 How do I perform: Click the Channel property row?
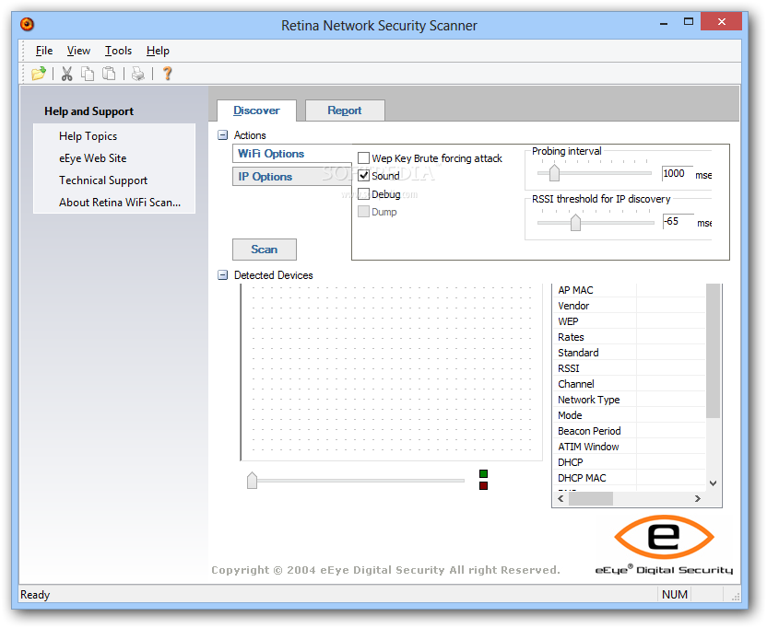(629, 384)
